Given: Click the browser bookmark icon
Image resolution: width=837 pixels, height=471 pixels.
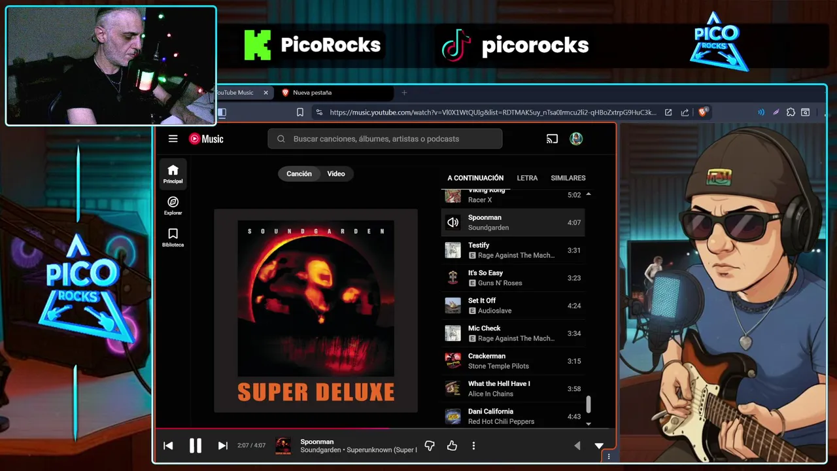Looking at the screenshot, I should point(300,113).
